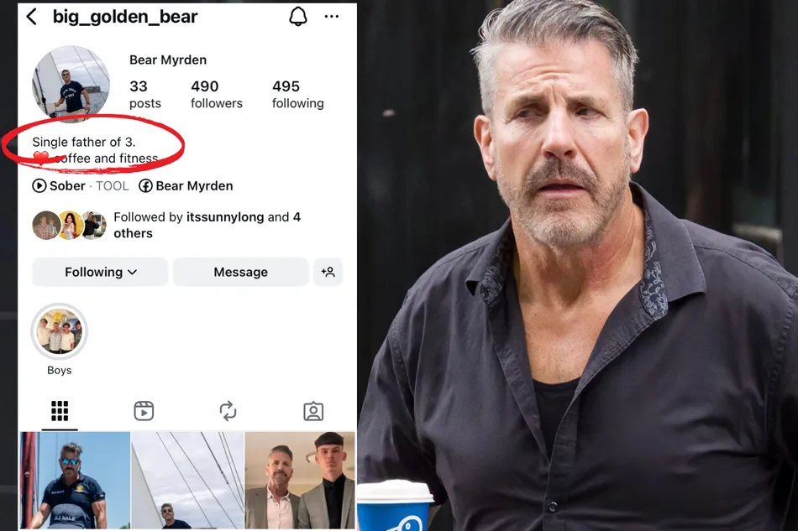
Task: Open the notification bell icon
Action: pos(298,17)
